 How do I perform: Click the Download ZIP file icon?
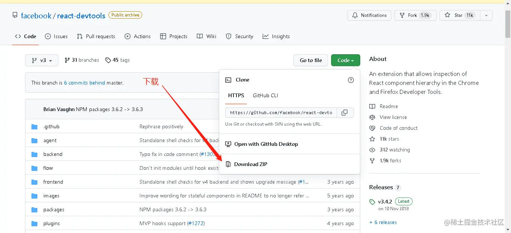228,164
